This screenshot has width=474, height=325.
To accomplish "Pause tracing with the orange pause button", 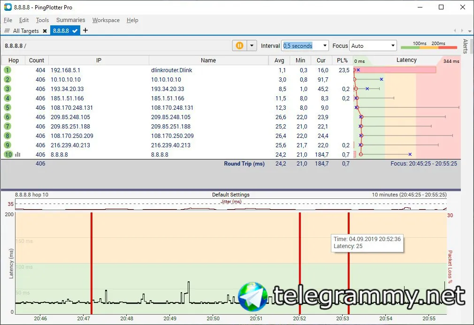I will [239, 46].
